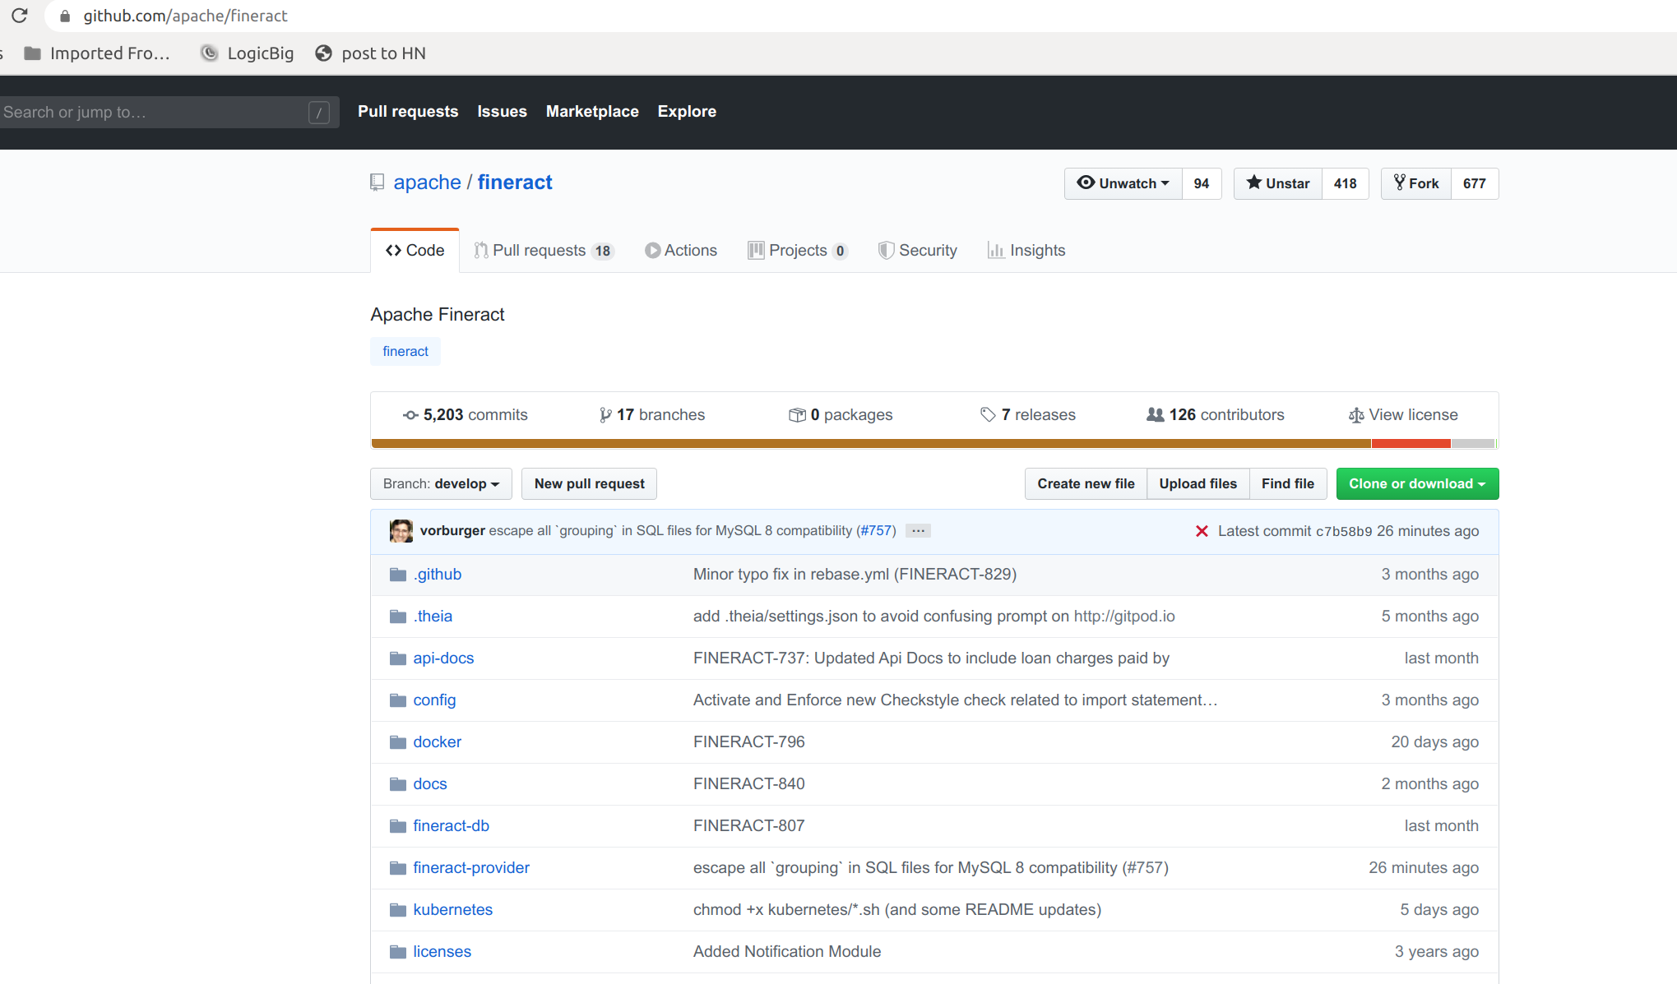Screen dimensions: 1677x984
Task: Open commit c7b58b9
Action: point(1344,532)
